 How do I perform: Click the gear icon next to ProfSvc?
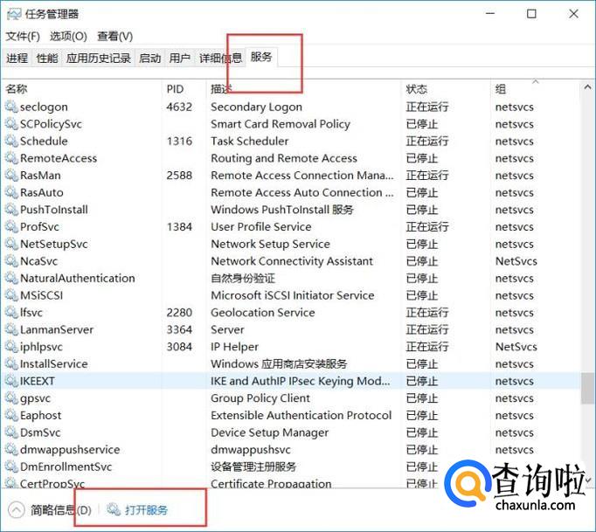[11, 226]
